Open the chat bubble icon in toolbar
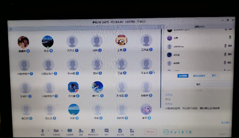This screenshot has height=138, width=239. (107, 131)
